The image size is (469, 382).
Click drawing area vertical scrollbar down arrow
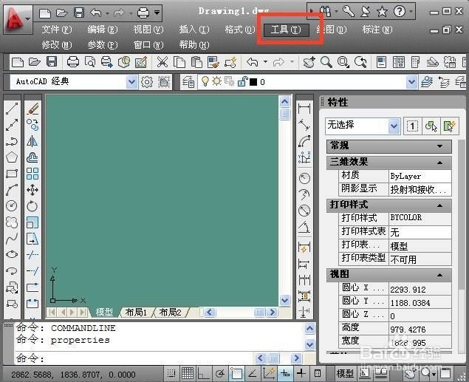285,300
